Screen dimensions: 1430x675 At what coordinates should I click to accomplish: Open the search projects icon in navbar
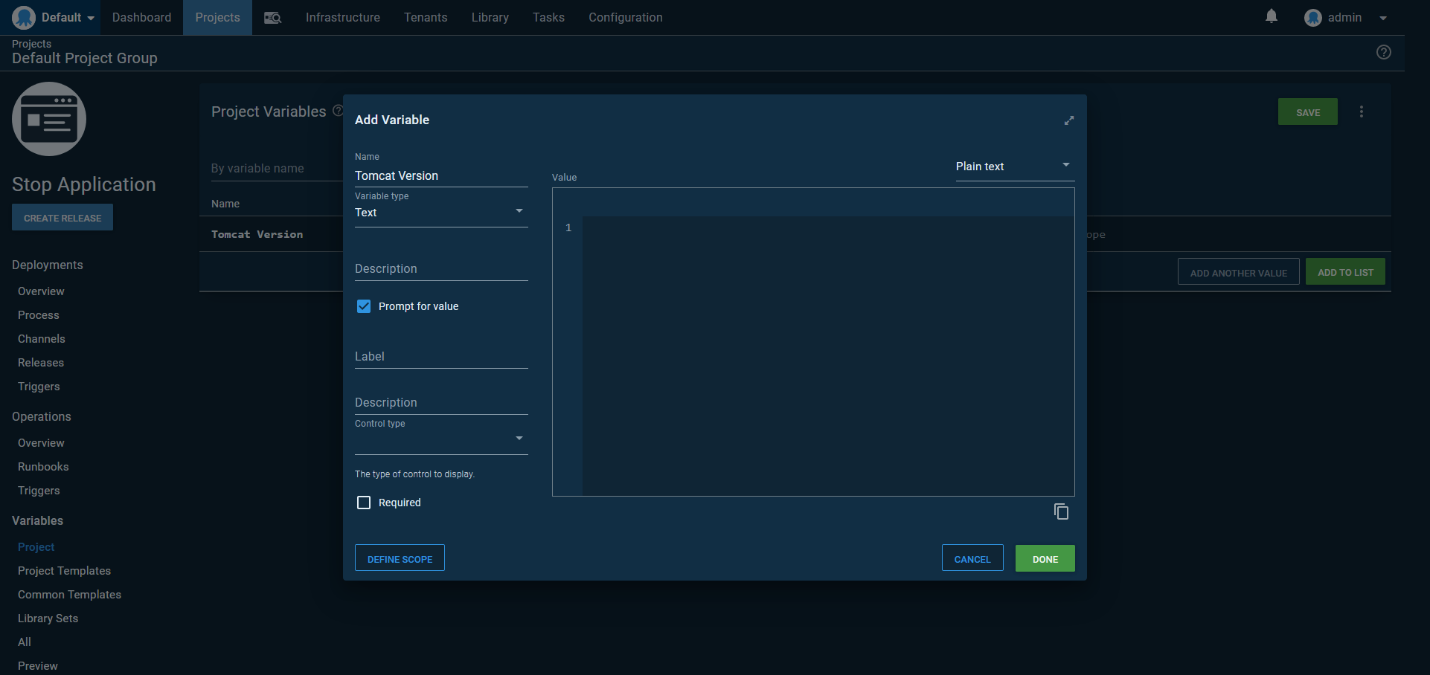click(x=272, y=18)
